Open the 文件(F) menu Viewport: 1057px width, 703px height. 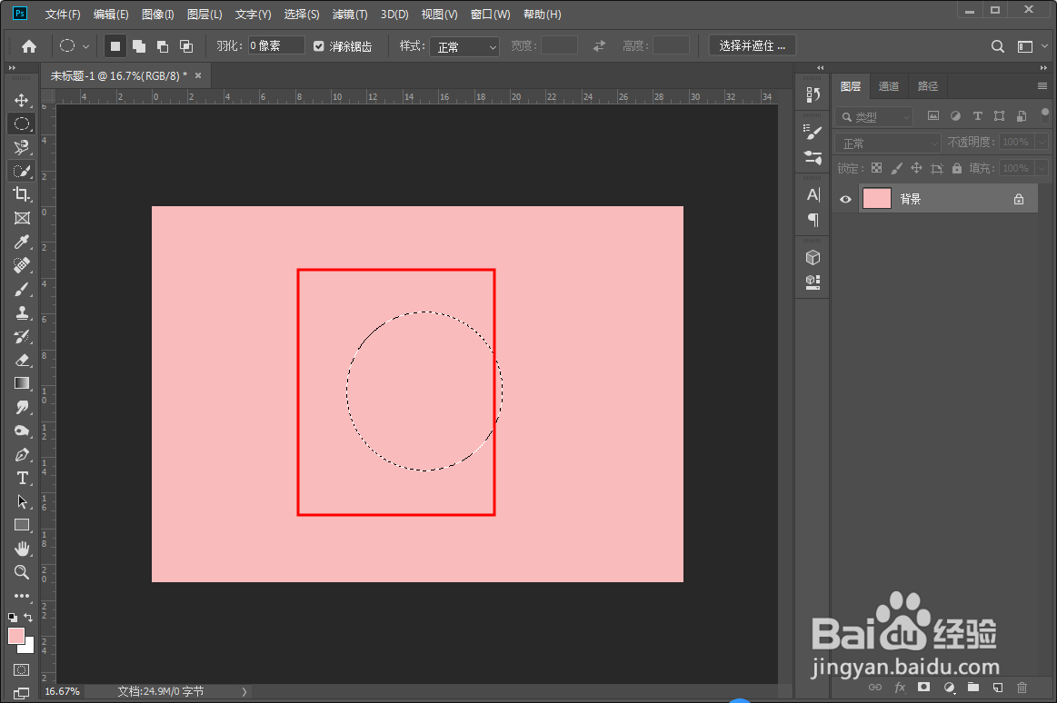coord(63,15)
